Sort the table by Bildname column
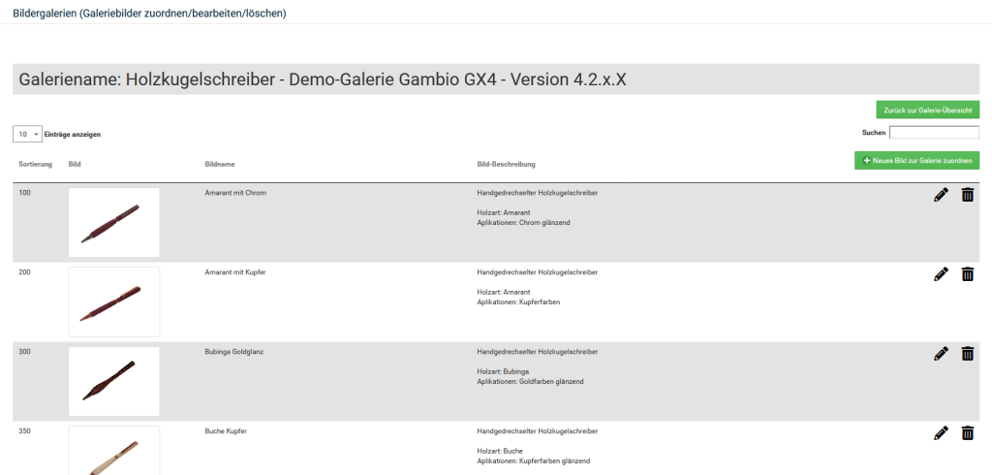 (x=221, y=164)
